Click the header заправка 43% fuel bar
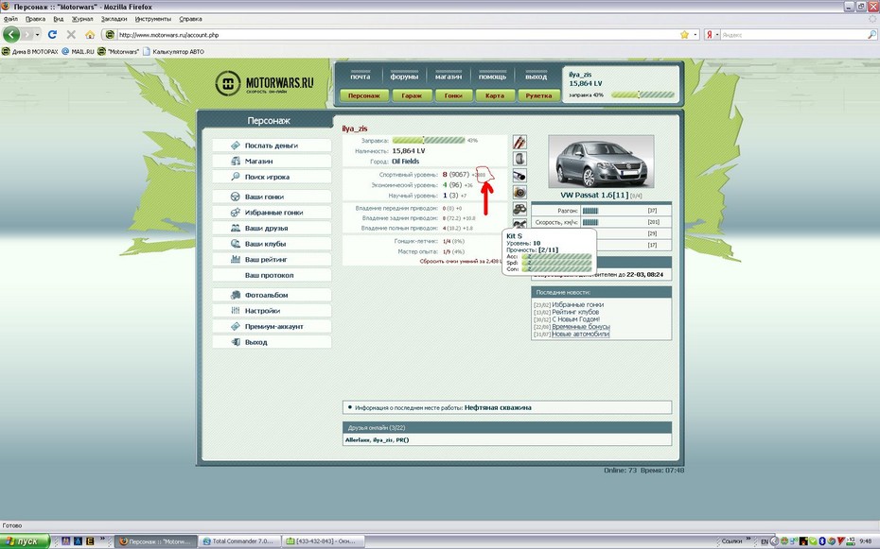Image resolution: width=880 pixels, height=549 pixels. (642, 95)
